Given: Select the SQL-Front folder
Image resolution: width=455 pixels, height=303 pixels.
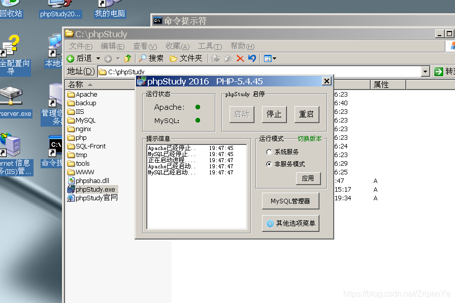Looking at the screenshot, I should (x=86, y=146).
